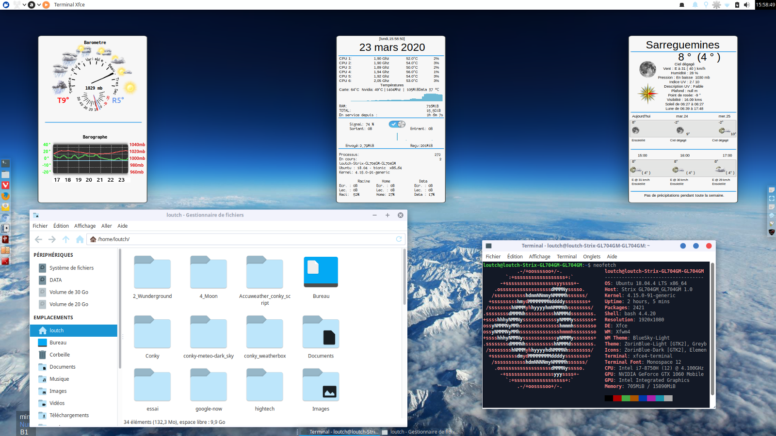776x436 pixels.
Task: Go back in file manager
Action: [x=38, y=239]
